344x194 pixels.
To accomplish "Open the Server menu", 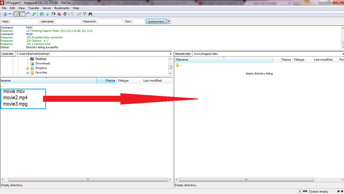I will click(47, 8).
